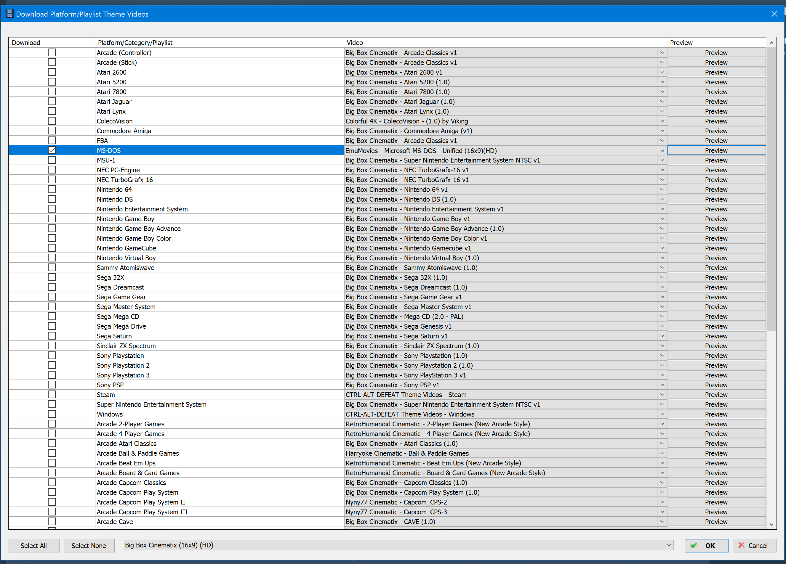
Task: Preview the Nintendo GameCube video
Action: pyautogui.click(x=716, y=248)
